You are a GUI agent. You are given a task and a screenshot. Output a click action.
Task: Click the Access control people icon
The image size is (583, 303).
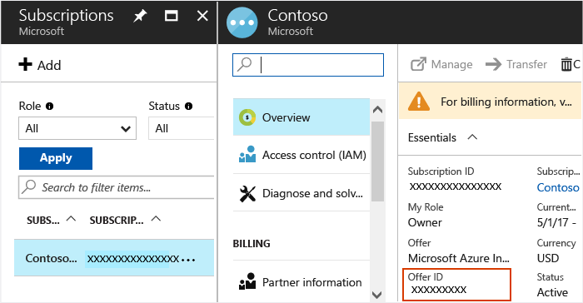click(247, 154)
